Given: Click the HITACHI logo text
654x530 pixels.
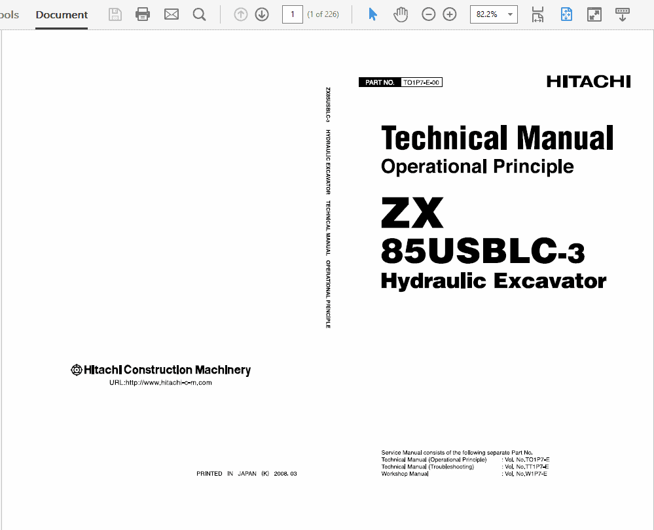Looking at the screenshot, I should point(589,82).
